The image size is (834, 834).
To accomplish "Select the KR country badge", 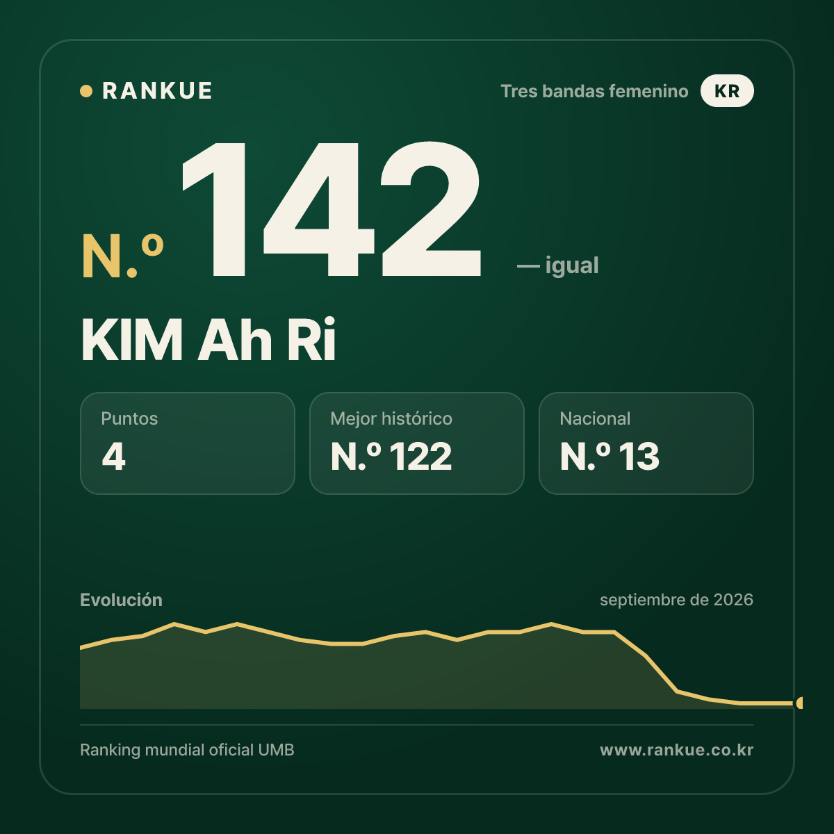I will click(x=727, y=91).
